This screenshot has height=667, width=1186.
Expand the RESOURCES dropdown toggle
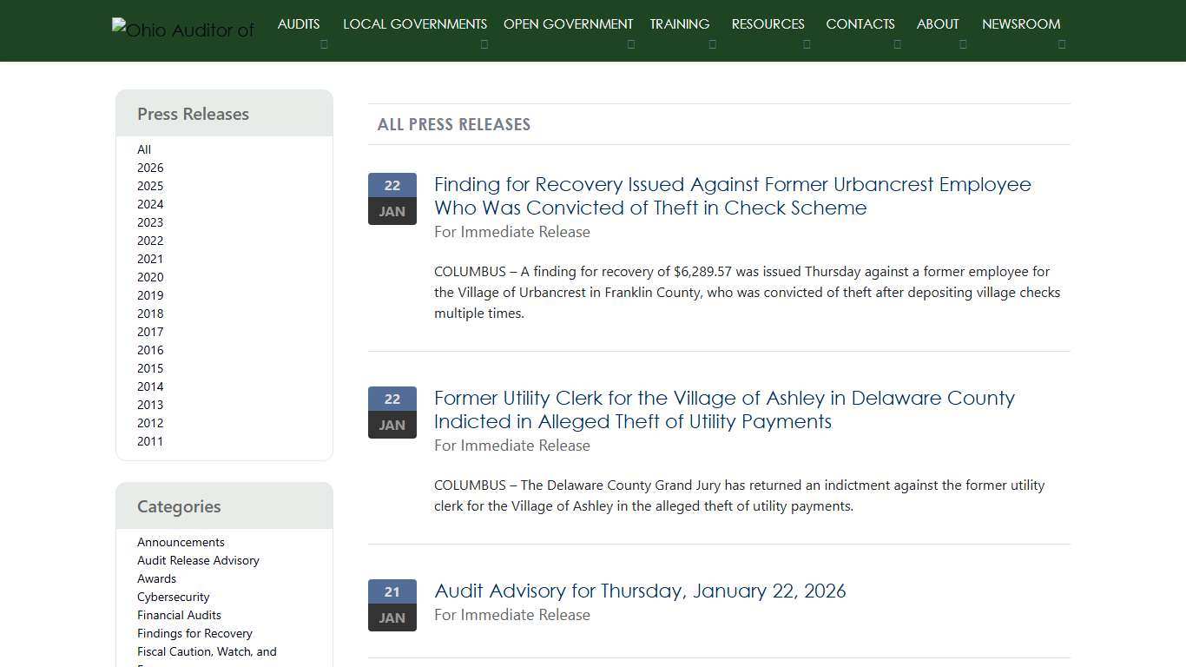(x=807, y=43)
